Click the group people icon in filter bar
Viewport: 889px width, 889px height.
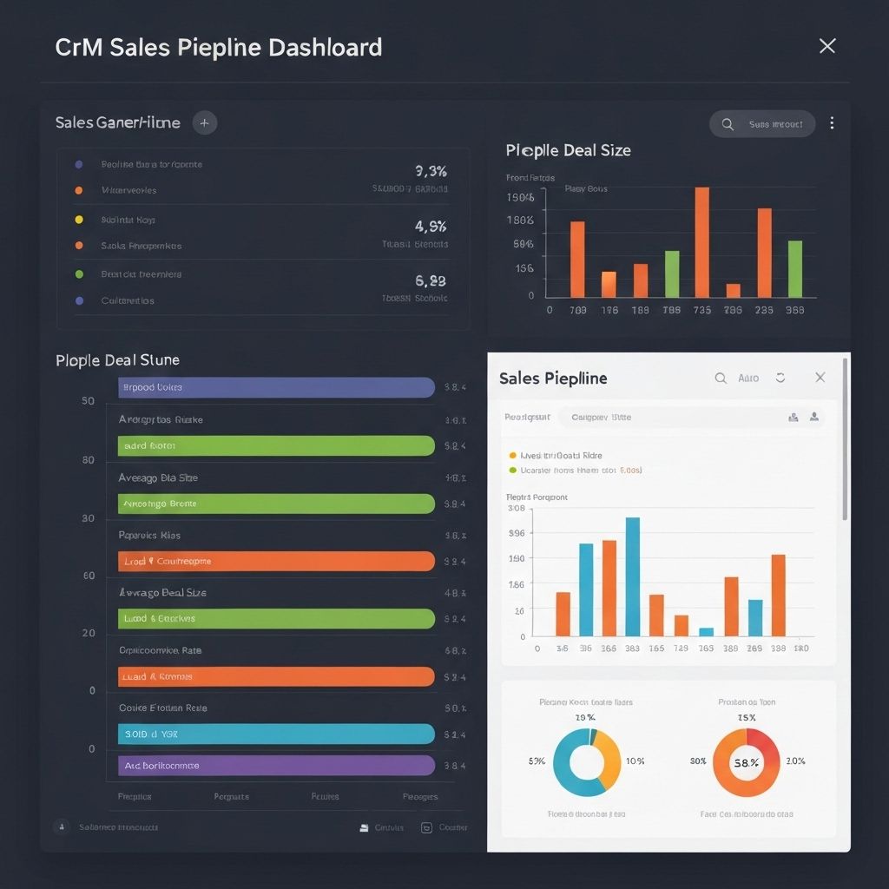click(793, 417)
